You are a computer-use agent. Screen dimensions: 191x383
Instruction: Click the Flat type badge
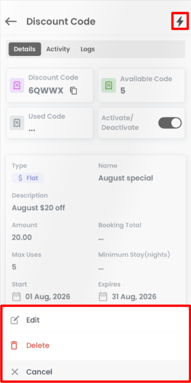coord(28,178)
